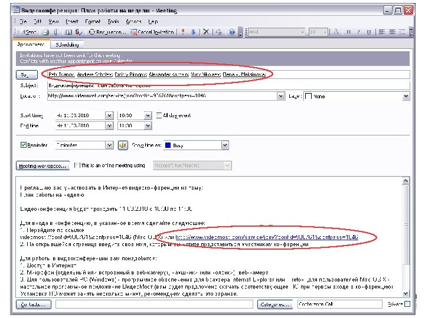Open the Address Book icon

(x=68, y=32)
